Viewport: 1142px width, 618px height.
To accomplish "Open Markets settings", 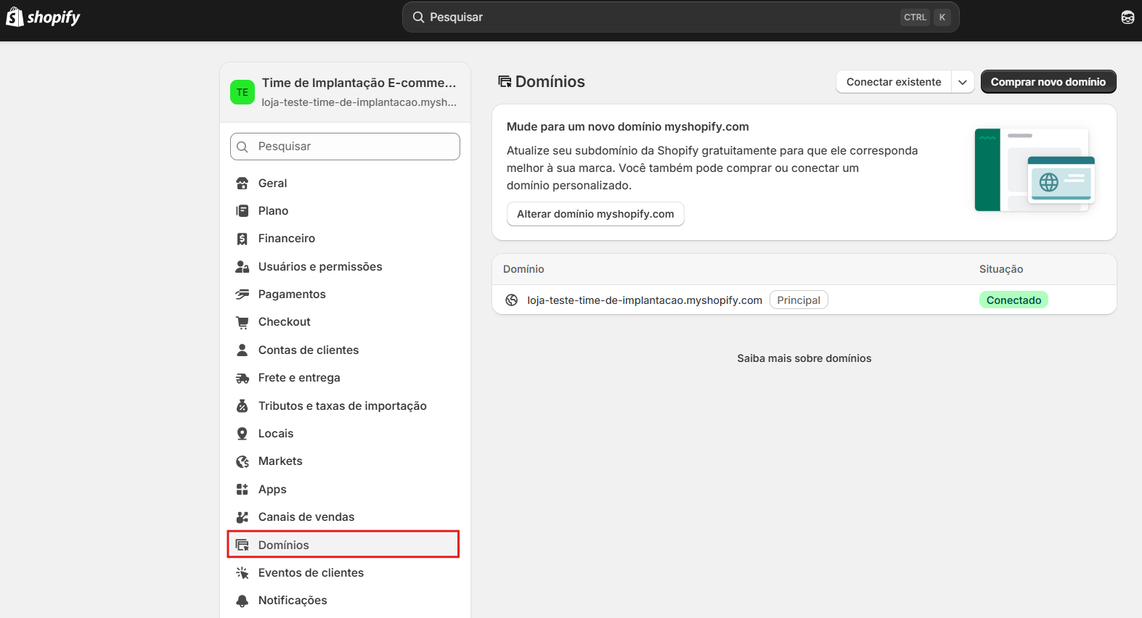I will click(345, 461).
